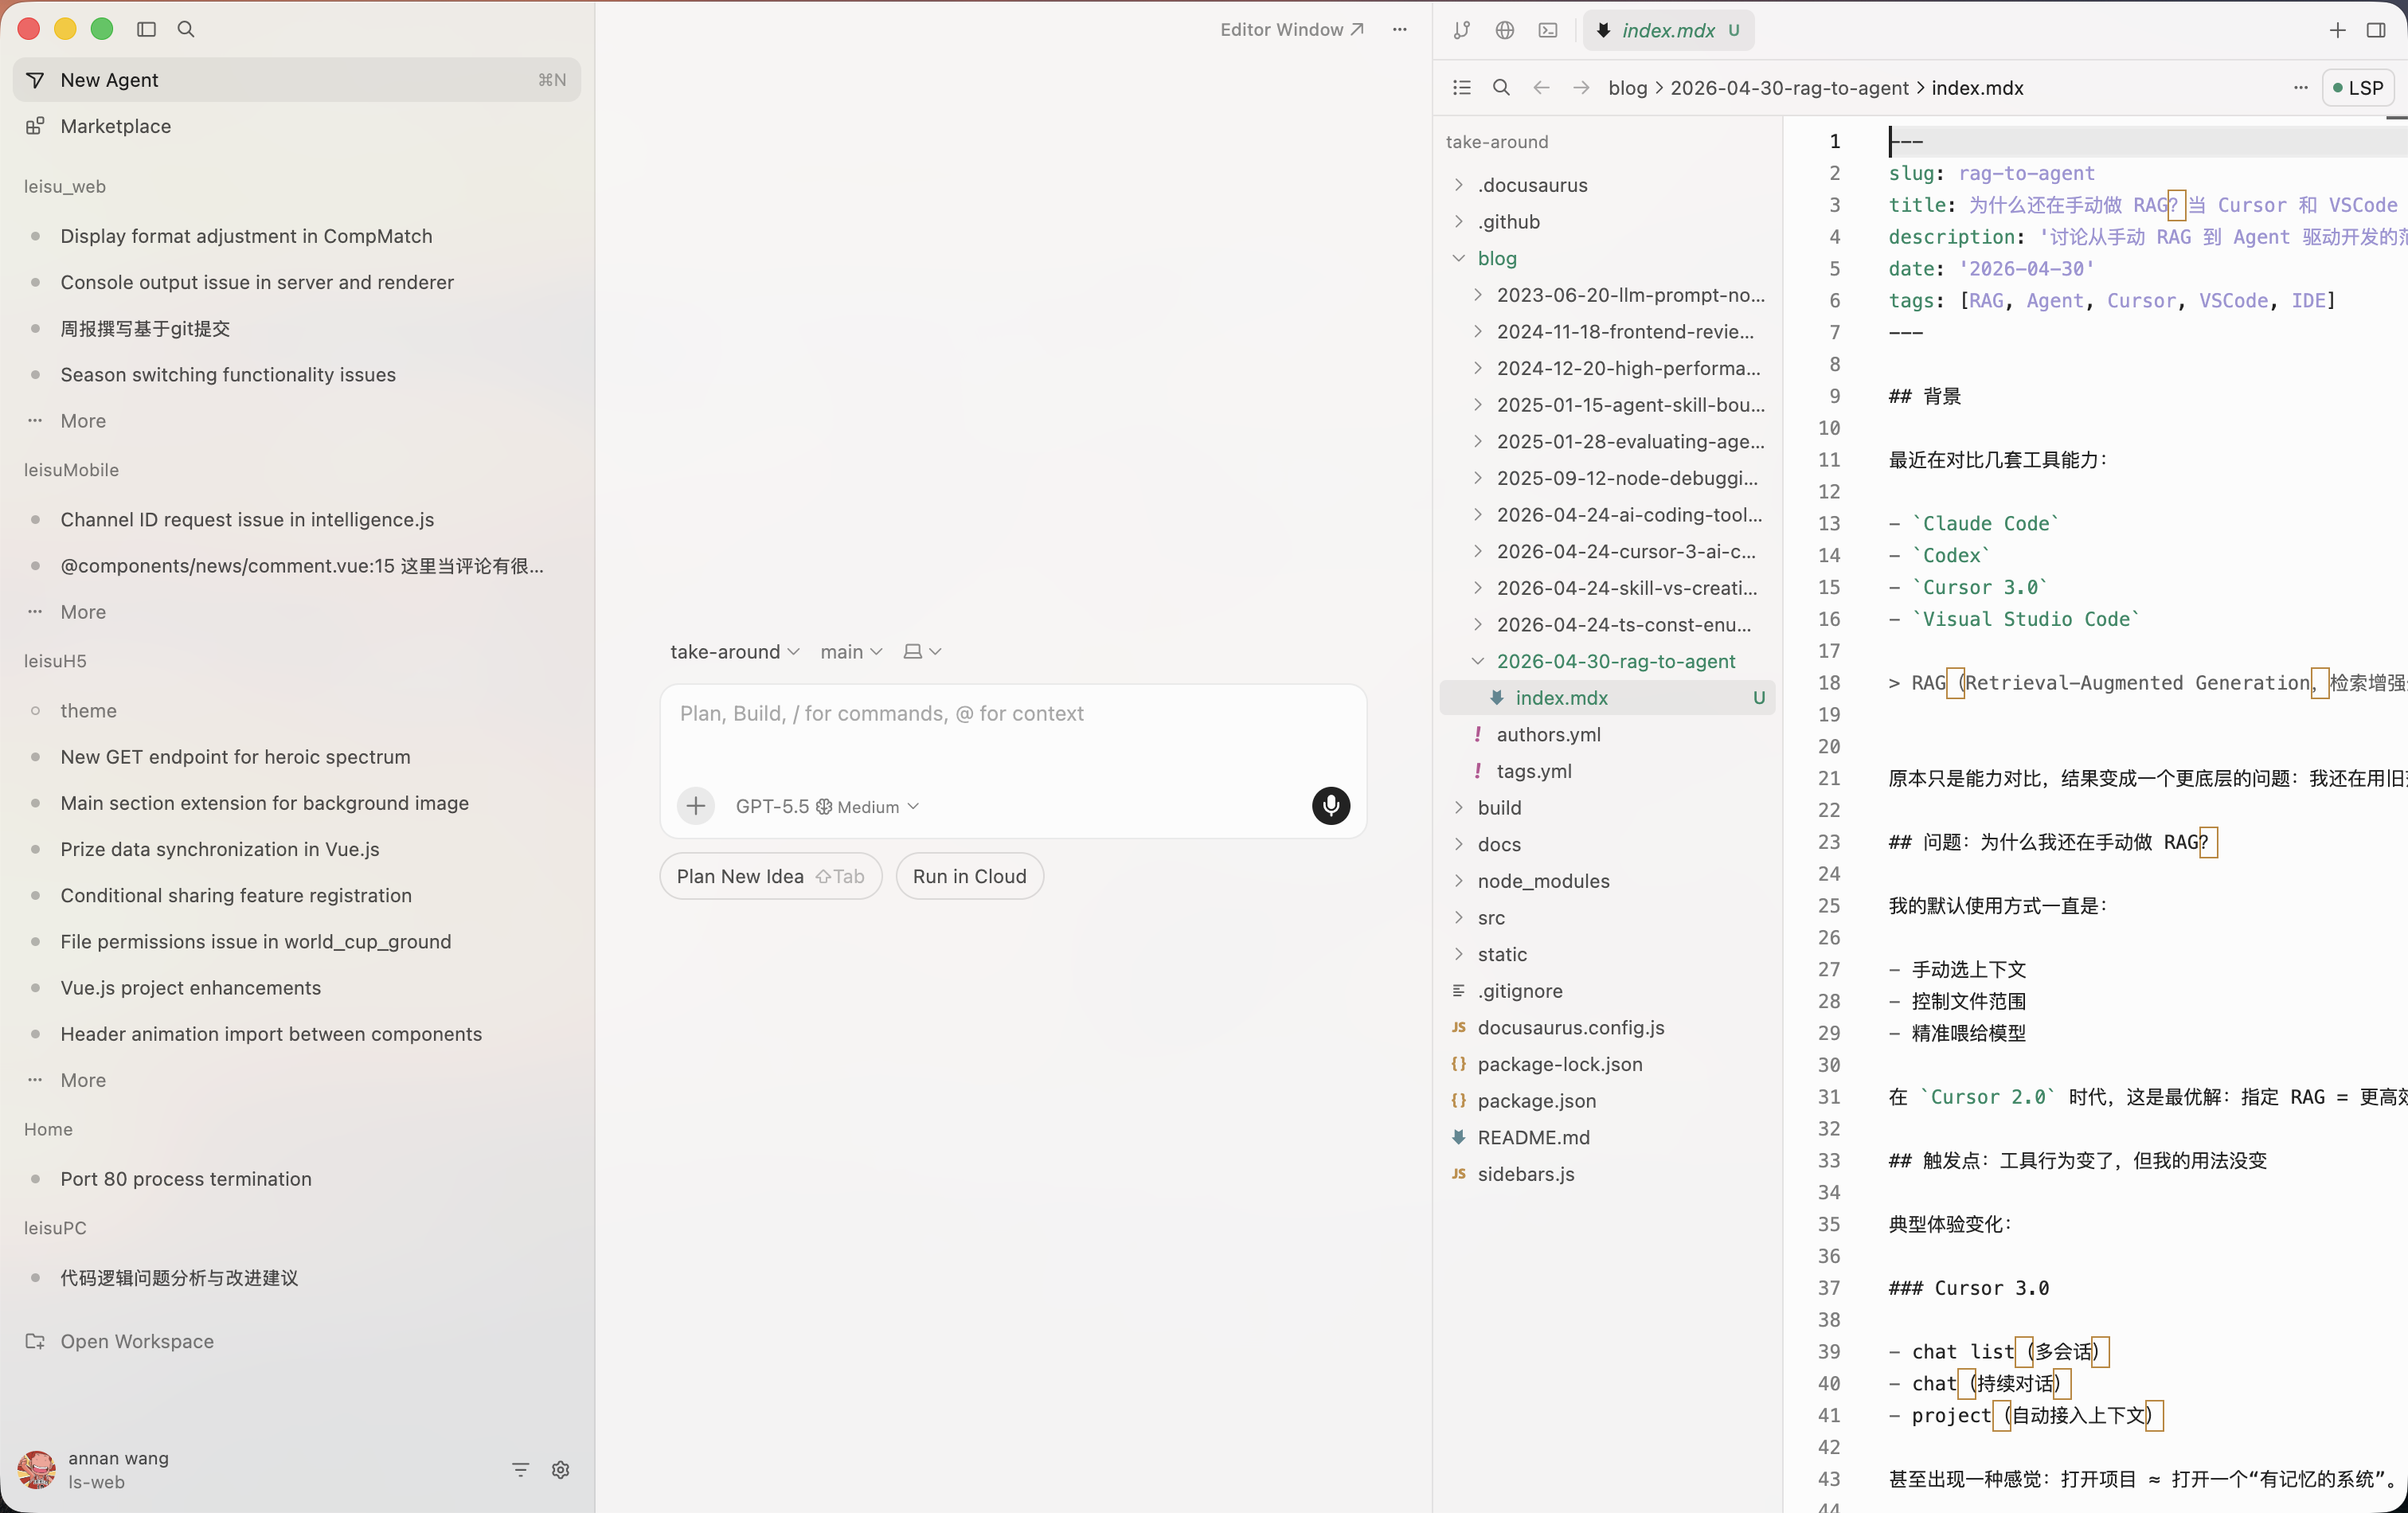Add context with the plus button
Viewport: 2408px width, 1513px height.
coord(696,806)
